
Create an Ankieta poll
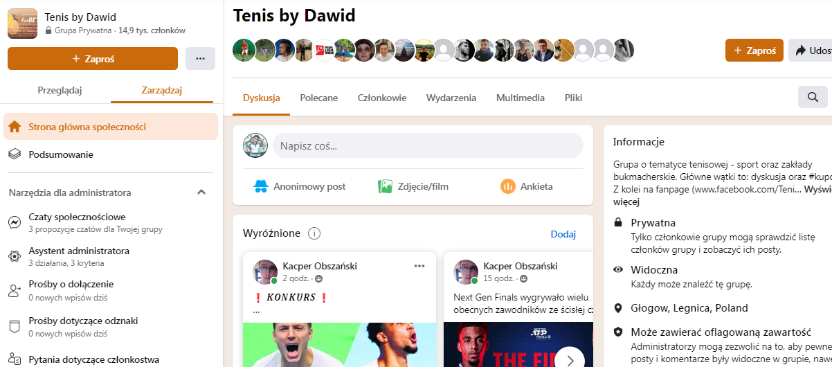click(526, 186)
